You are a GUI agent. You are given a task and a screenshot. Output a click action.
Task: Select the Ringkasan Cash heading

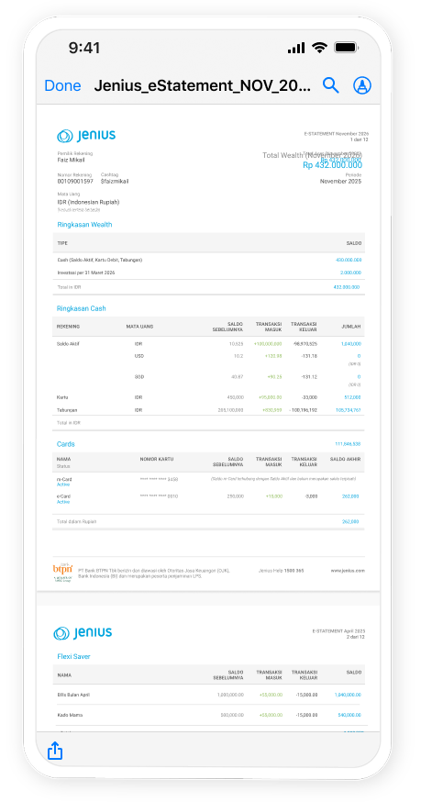pos(82,308)
